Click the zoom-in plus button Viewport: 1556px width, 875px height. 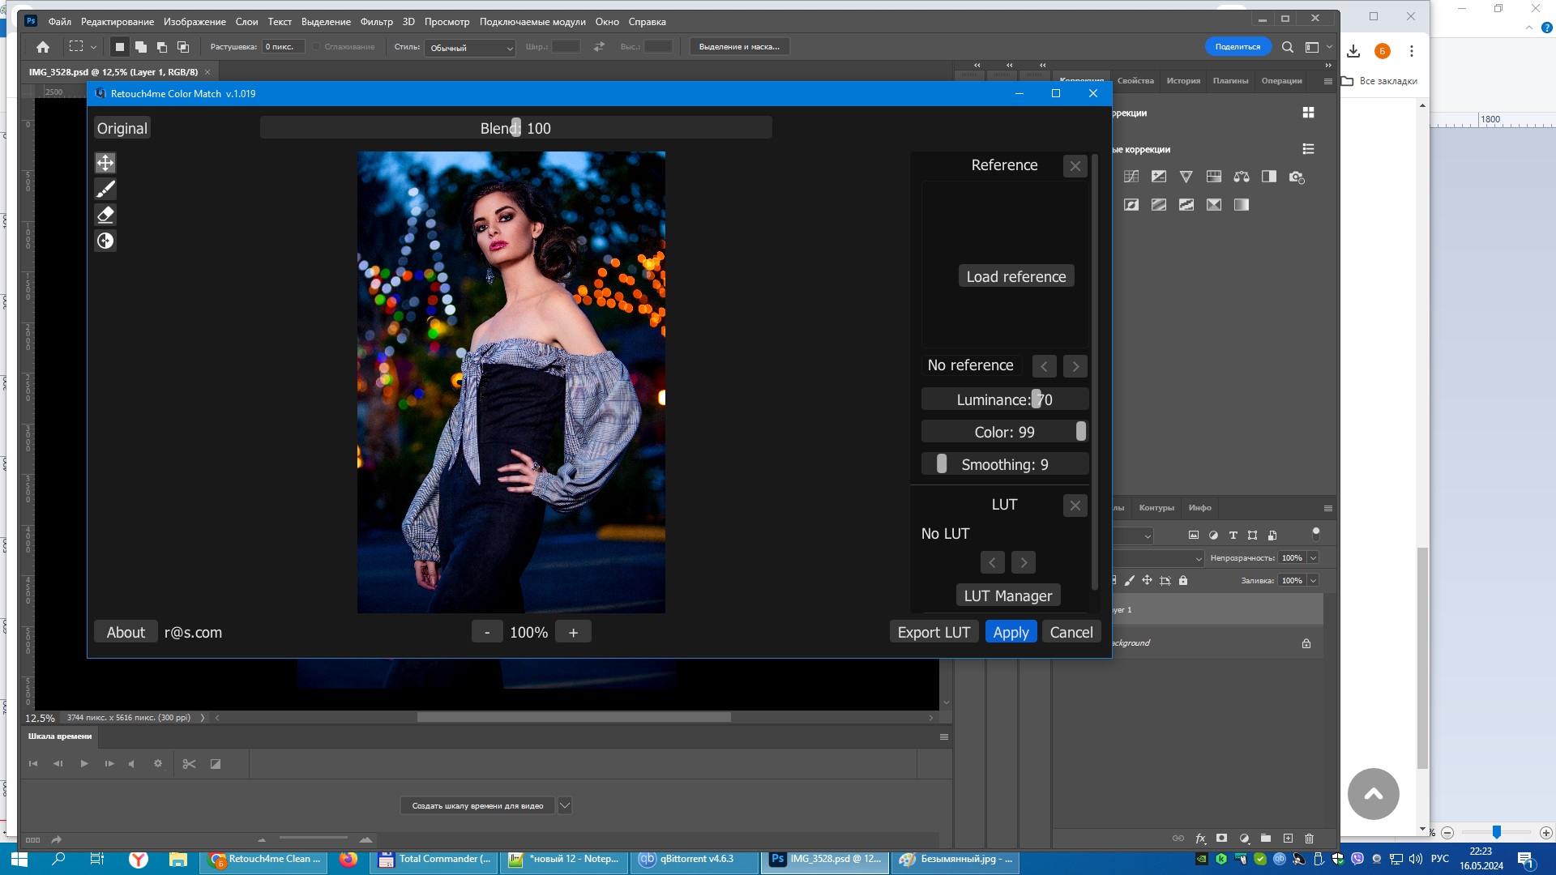[x=573, y=632]
